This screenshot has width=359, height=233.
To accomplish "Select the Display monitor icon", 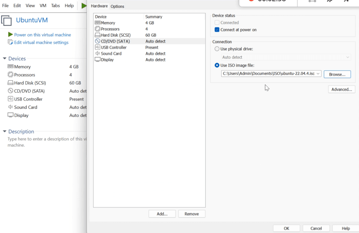I will (x=97, y=60).
